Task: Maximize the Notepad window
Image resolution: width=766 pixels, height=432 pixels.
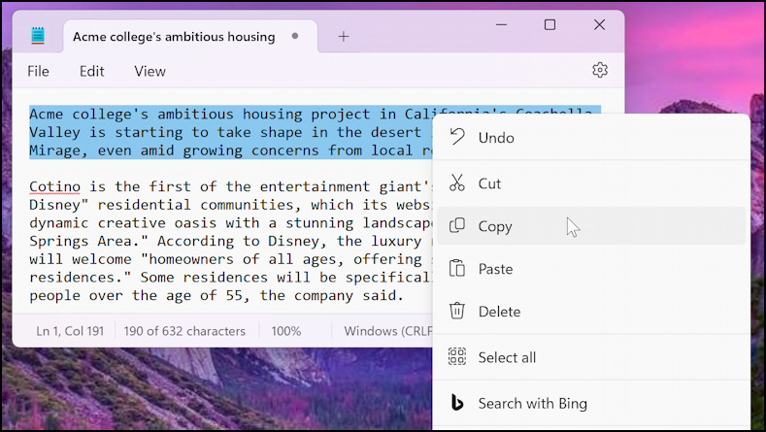Action: (550, 24)
